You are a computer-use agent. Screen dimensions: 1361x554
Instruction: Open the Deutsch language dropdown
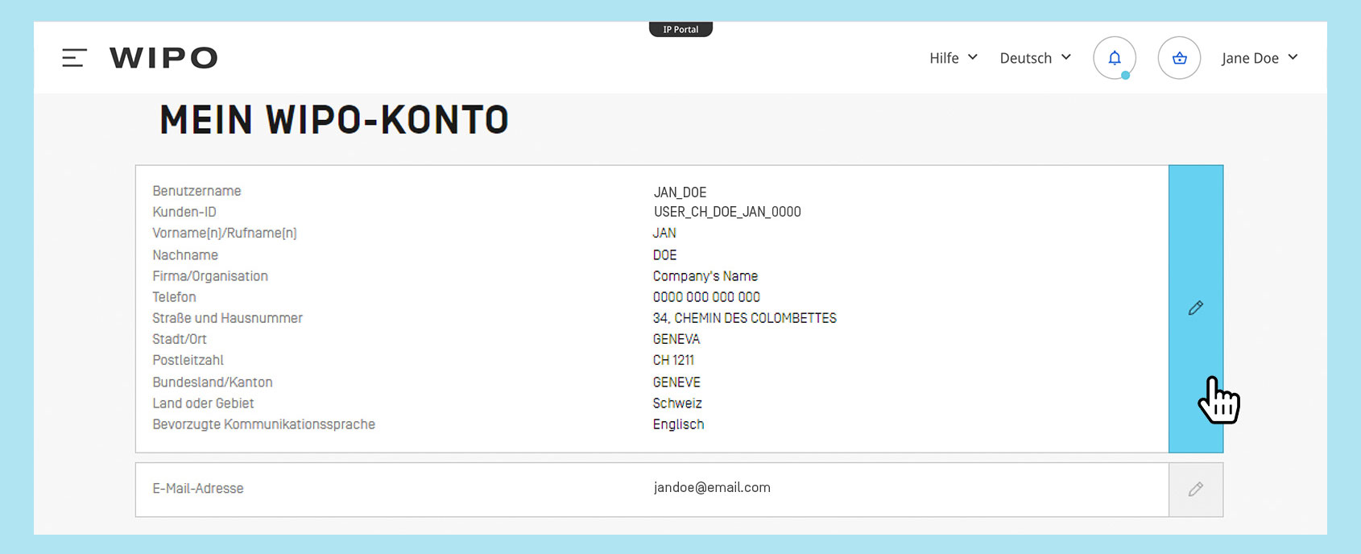(x=1035, y=58)
